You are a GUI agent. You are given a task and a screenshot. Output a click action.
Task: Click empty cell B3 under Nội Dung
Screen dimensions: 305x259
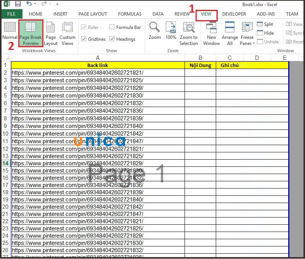coord(201,80)
